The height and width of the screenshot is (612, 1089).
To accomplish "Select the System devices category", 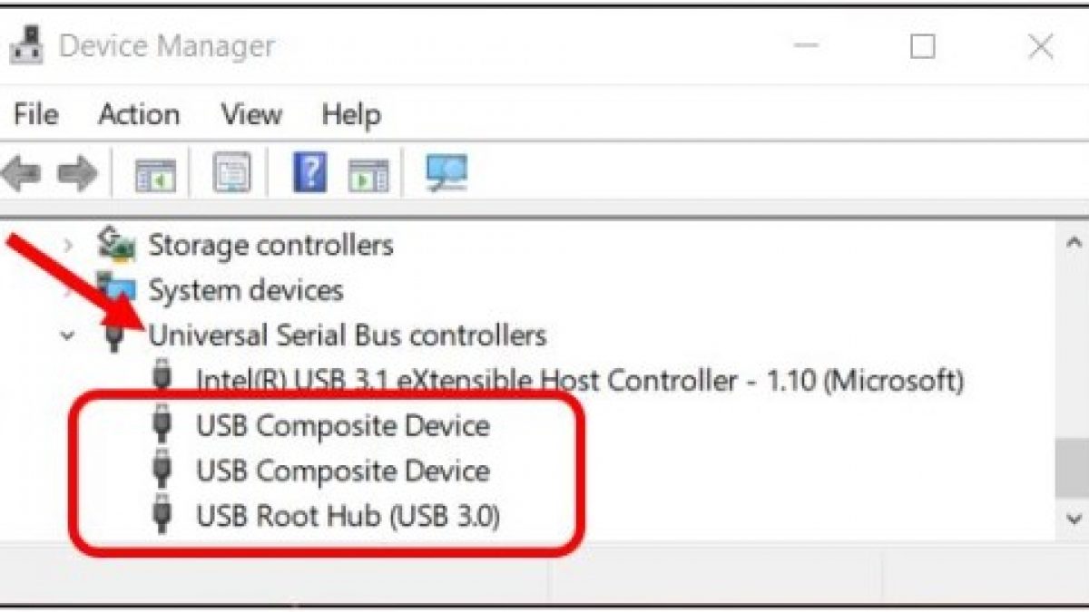I will [245, 290].
